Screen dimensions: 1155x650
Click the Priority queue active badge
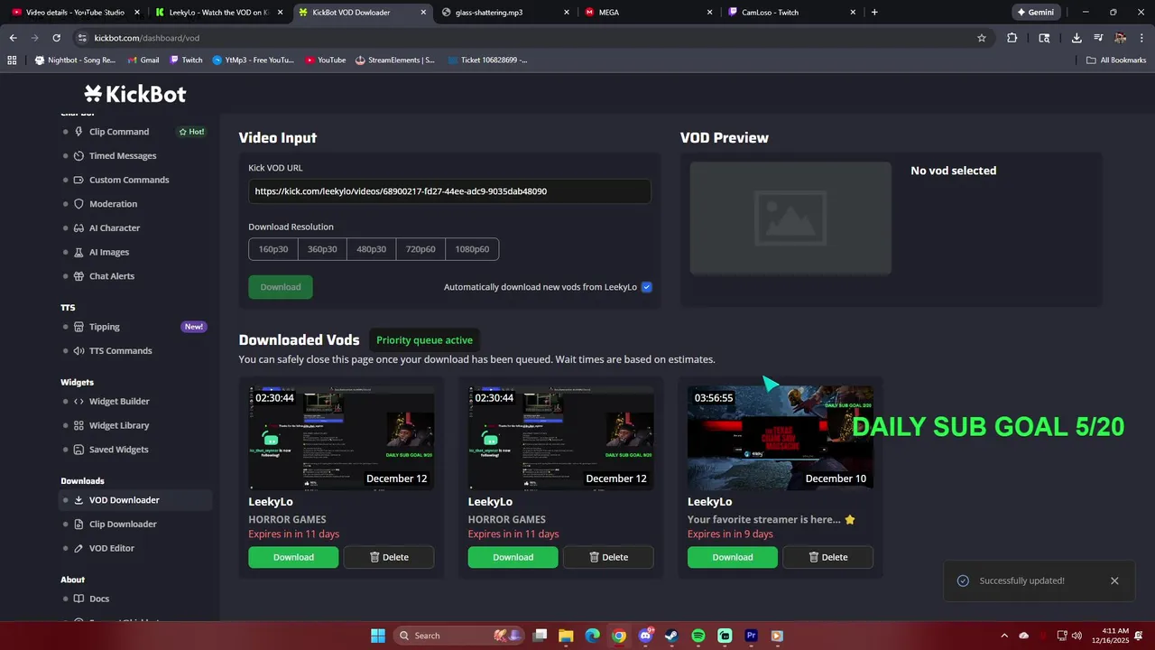[424, 340]
